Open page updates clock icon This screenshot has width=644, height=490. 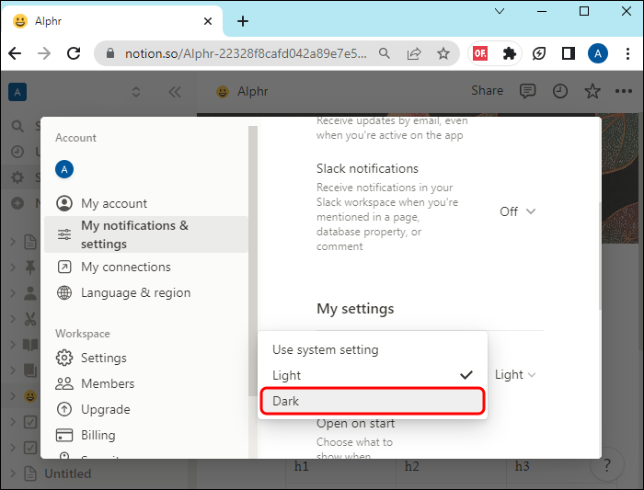tap(559, 91)
